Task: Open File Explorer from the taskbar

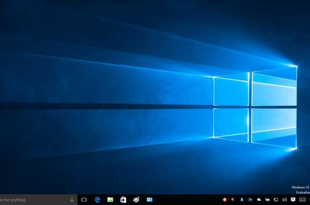Action: click(x=111, y=200)
